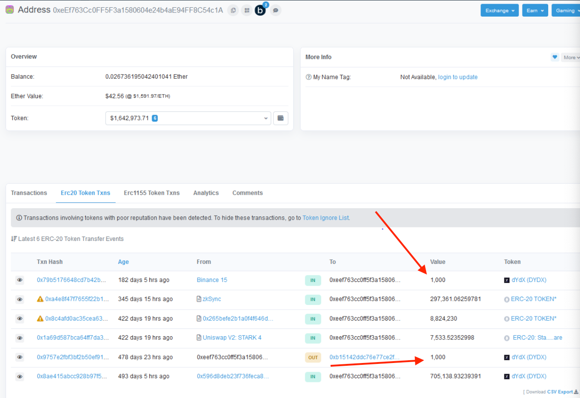Open the Token Ignore List link
Image resolution: width=580 pixels, height=398 pixels.
pos(326,218)
